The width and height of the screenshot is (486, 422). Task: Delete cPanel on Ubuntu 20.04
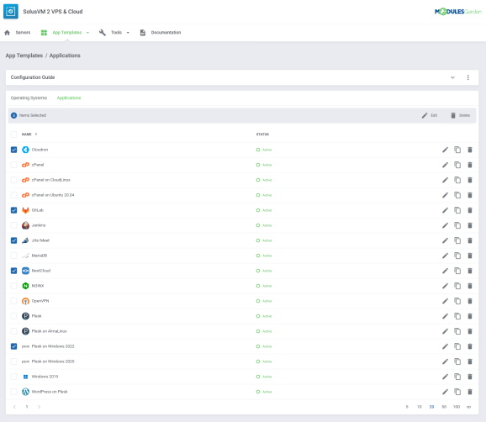[x=470, y=195]
